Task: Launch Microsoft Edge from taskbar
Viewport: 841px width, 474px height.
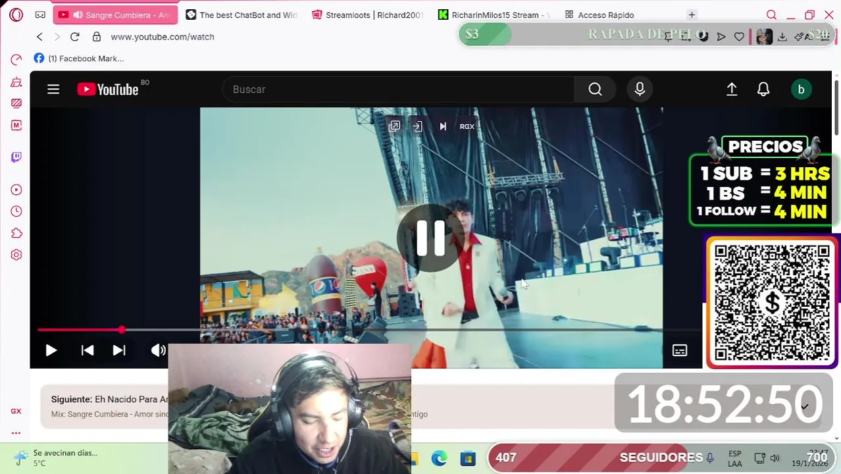Action: point(439,458)
